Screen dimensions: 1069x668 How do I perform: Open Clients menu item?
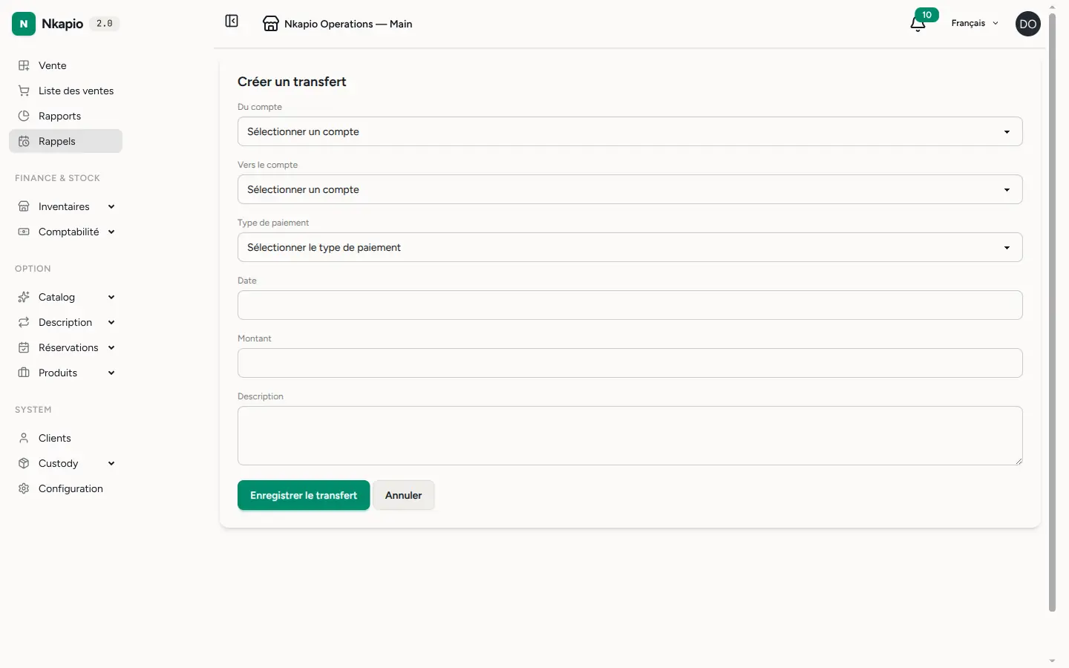pyautogui.click(x=65, y=438)
